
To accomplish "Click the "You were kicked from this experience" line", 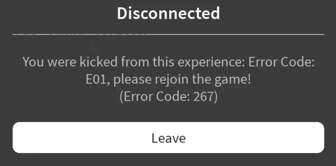I will pos(168,62).
